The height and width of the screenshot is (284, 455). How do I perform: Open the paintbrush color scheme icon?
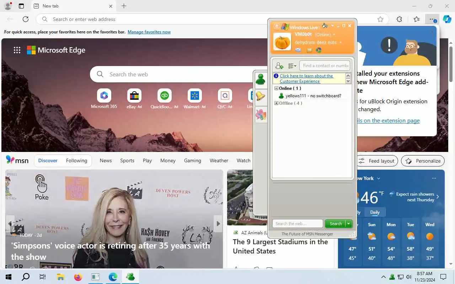coord(325,26)
